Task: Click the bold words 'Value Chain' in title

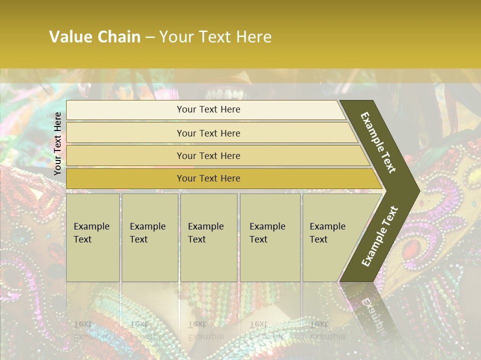Action: click(95, 37)
